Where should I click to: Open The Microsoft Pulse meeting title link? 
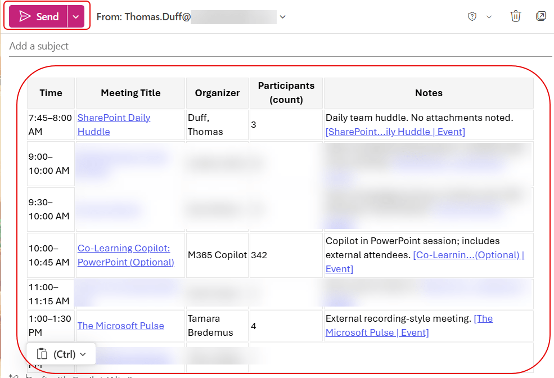pyautogui.click(x=121, y=326)
